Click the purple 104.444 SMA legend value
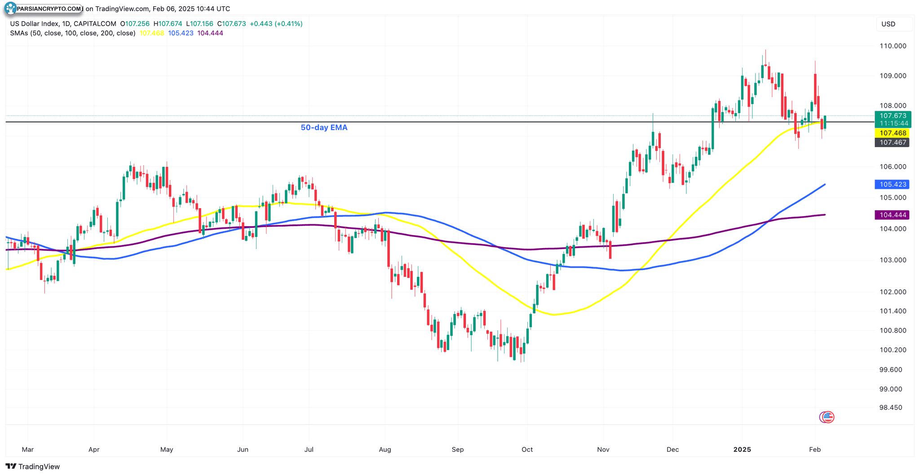The image size is (920, 476). (x=210, y=33)
